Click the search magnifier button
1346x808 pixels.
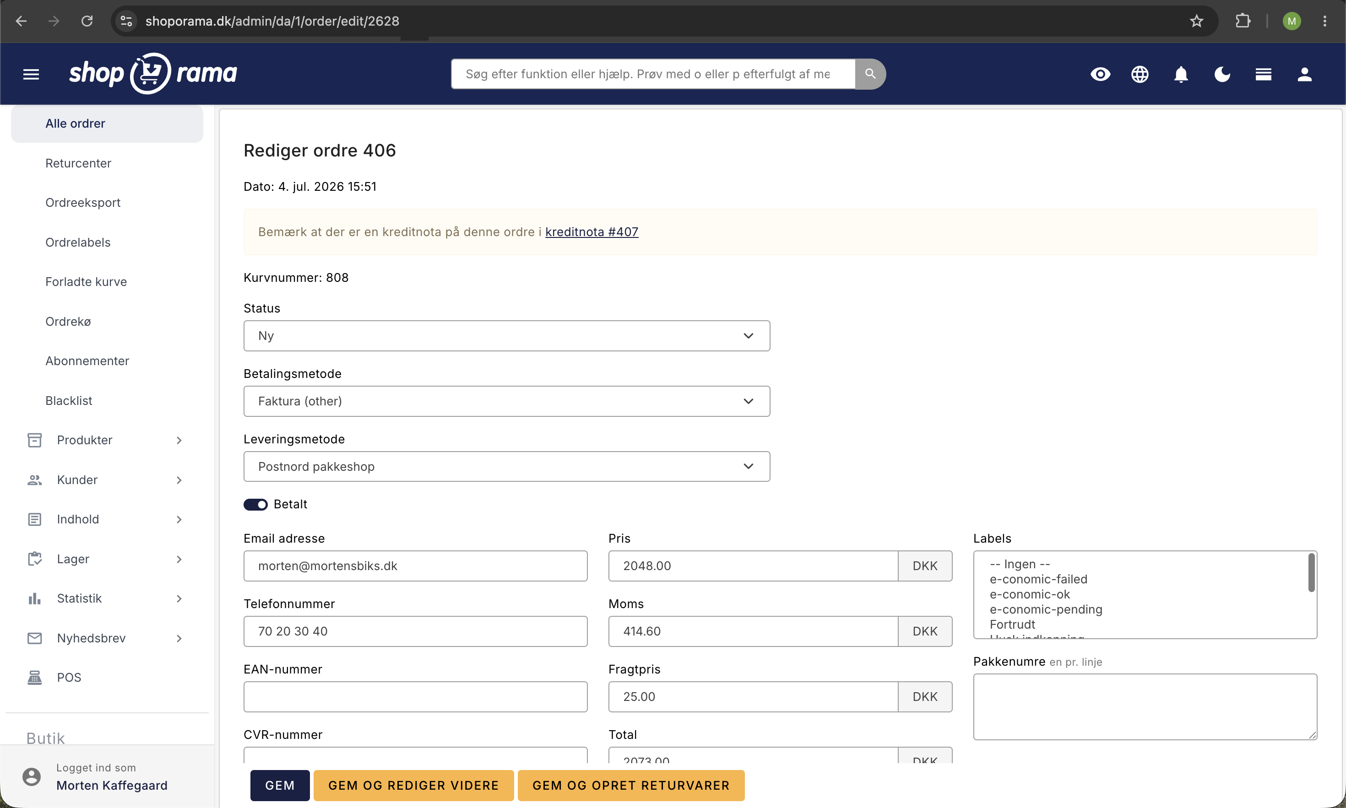click(870, 74)
